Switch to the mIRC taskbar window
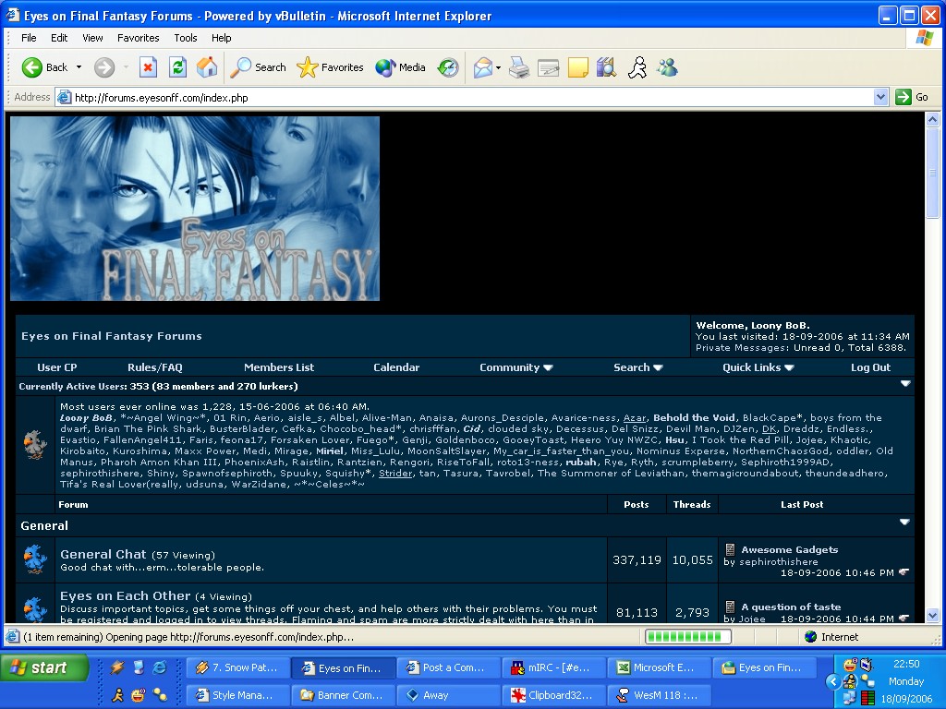 tap(554, 667)
